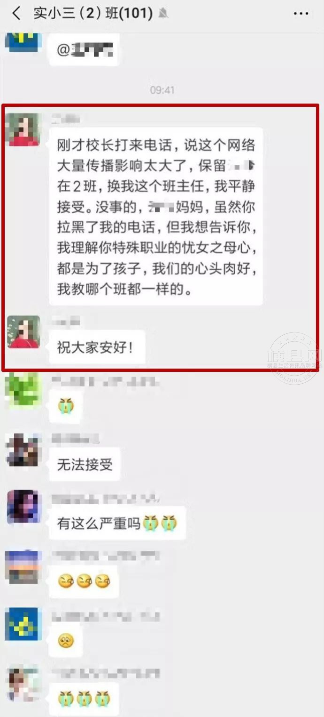
Task: Tap the @mention message bubble near the top
Action: (x=85, y=49)
